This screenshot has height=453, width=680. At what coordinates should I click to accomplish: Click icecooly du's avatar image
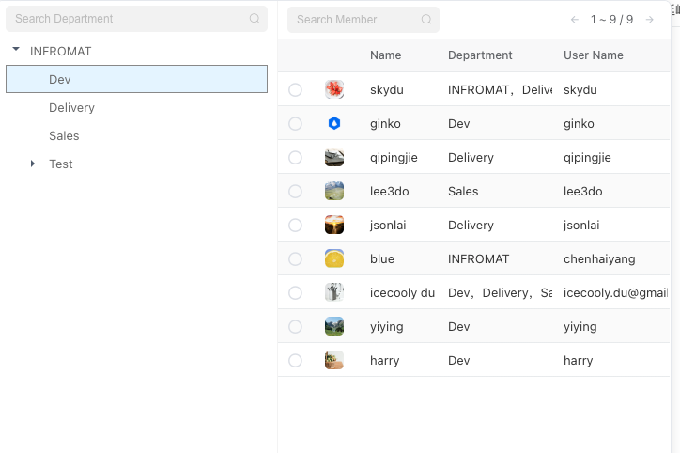[x=334, y=292]
